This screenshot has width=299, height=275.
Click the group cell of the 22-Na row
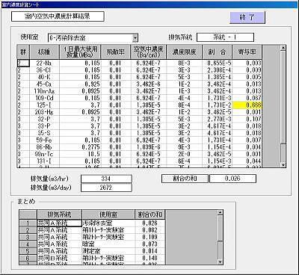point(23,63)
